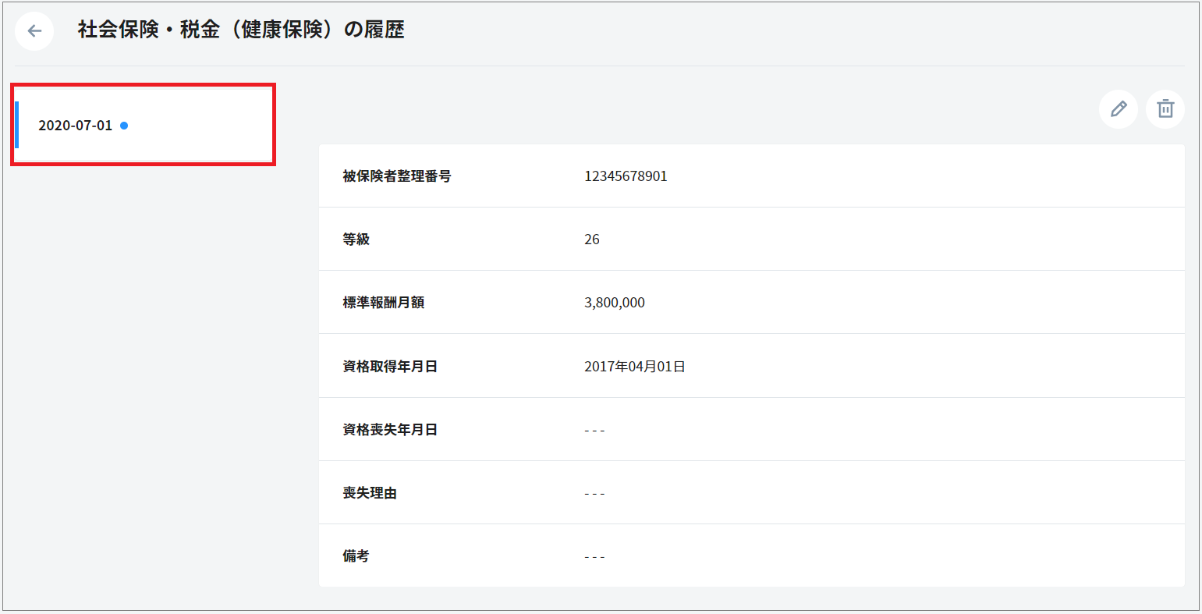Screen dimensions: 1202x614
Task: Click the grade value 26
Action: [x=592, y=240]
